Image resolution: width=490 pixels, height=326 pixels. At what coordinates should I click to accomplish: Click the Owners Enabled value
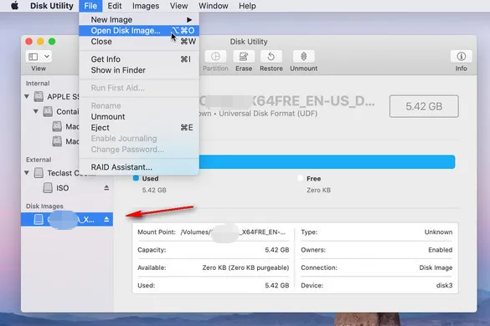click(x=441, y=250)
